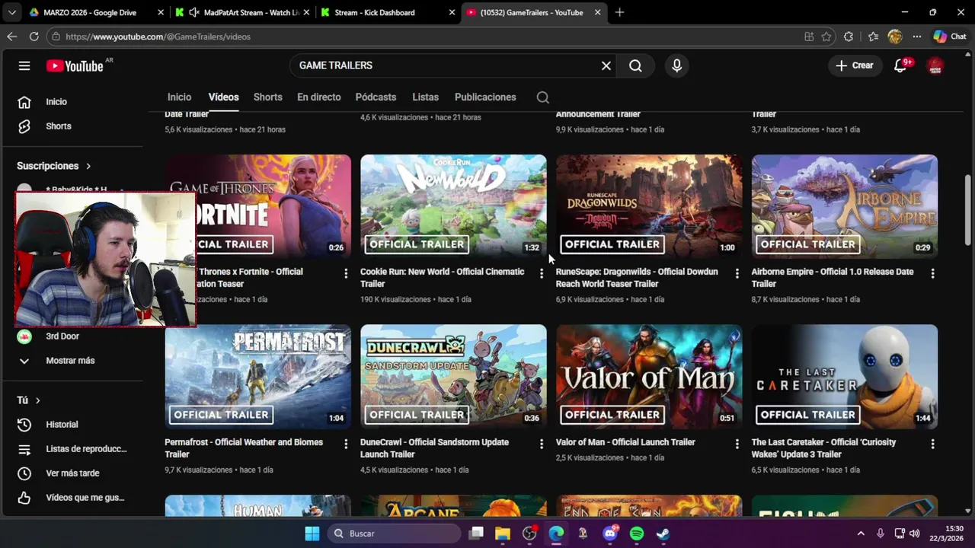Open the channel Shorts tab
Viewport: 975px width, 548px height.
pos(267,97)
